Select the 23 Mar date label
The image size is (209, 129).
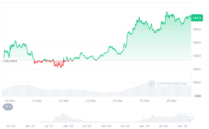[91, 101]
